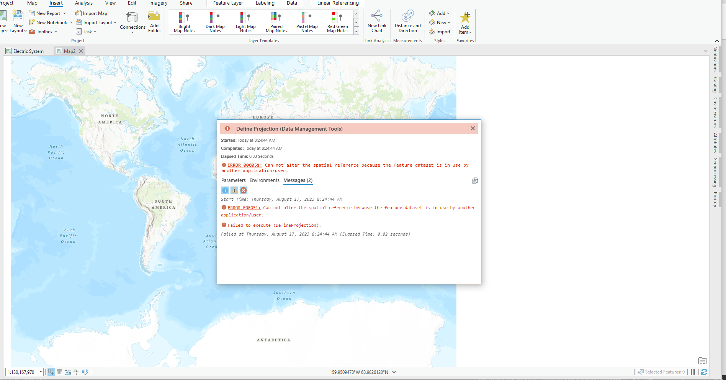The image size is (726, 380).
Task: Insert Paired Map Notes layer template
Action: point(276,21)
